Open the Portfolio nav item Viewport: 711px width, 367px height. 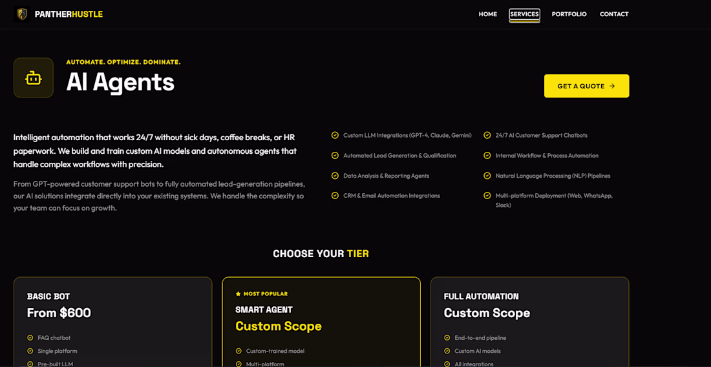569,14
